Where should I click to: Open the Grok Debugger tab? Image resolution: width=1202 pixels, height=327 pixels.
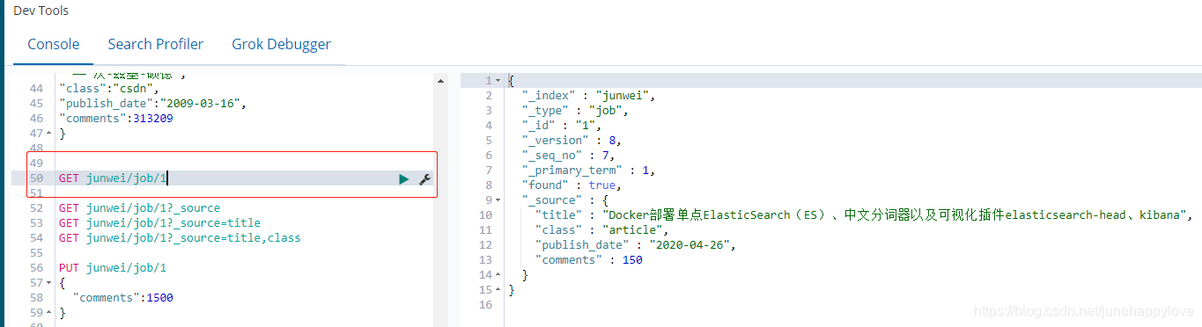(x=281, y=44)
